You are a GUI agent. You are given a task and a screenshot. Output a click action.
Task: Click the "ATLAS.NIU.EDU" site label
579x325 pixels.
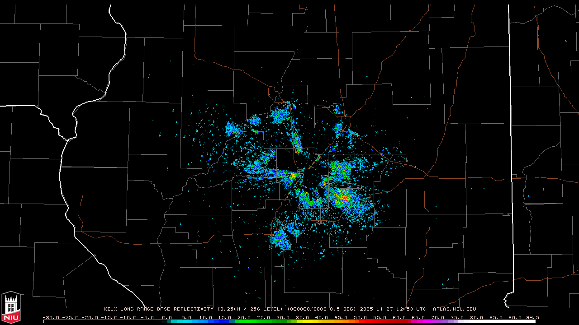coord(455,309)
